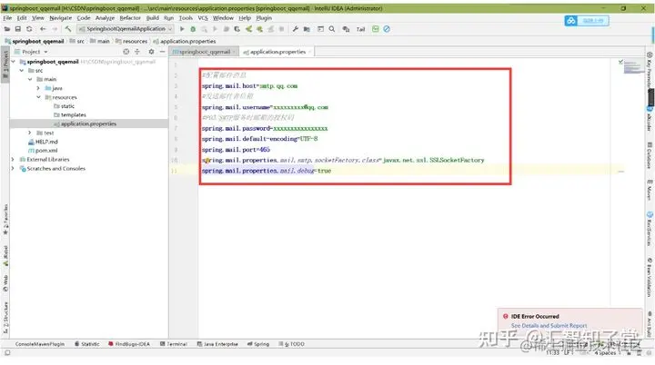Click the blue circle slash toolbar icon
Viewport: 655px width, 365px height.
coord(387,29)
